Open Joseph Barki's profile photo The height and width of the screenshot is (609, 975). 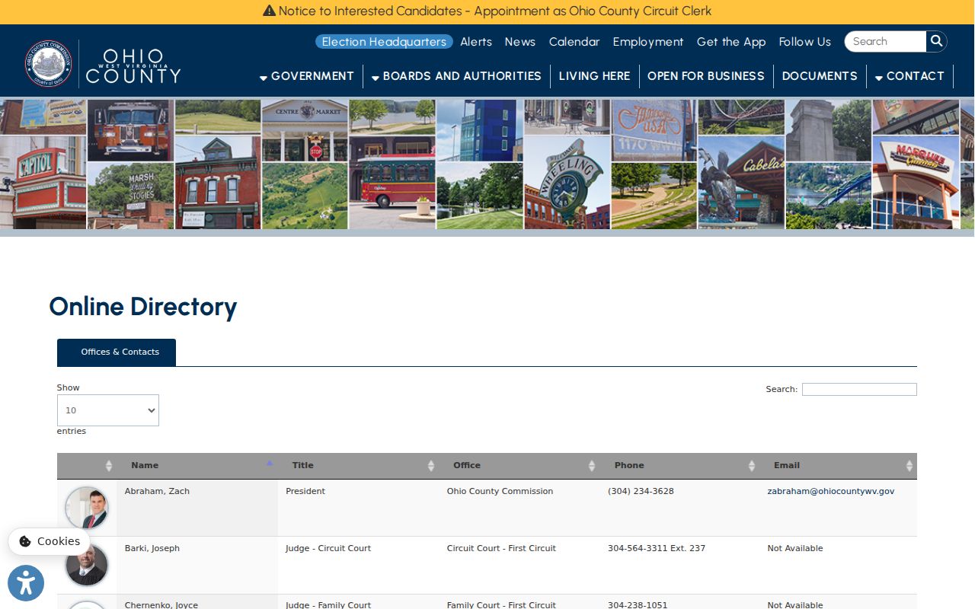tap(87, 566)
